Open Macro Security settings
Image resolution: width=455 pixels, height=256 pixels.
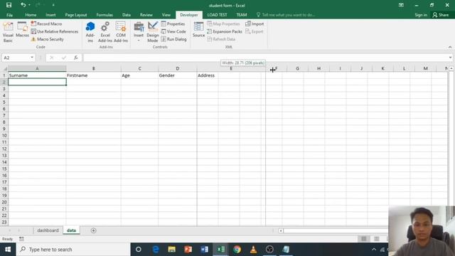(x=48, y=39)
